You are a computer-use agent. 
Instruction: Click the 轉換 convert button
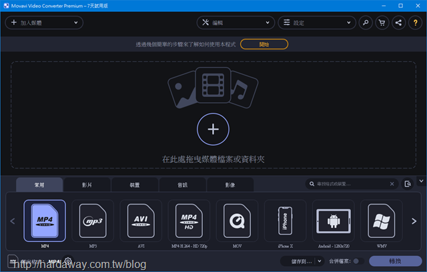point(395,261)
